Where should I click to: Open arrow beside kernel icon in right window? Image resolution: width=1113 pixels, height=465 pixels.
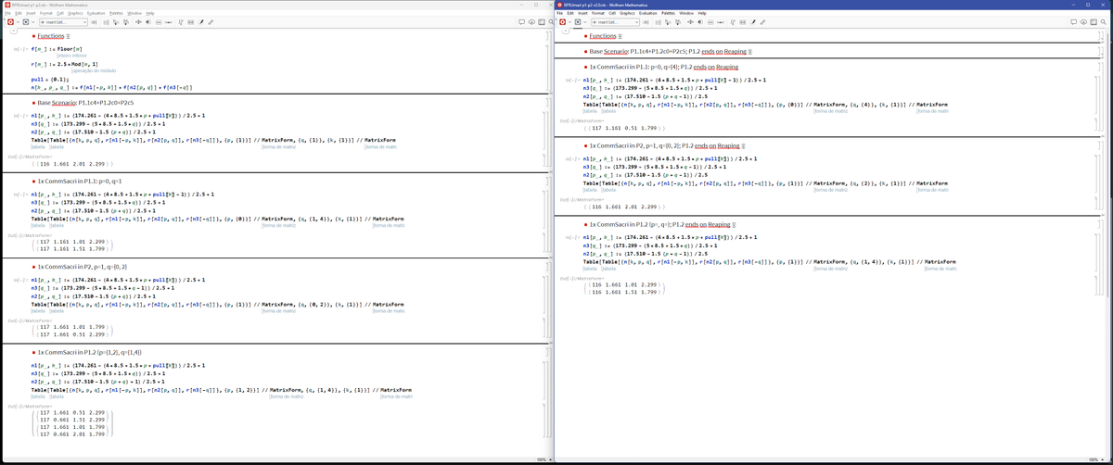585,22
